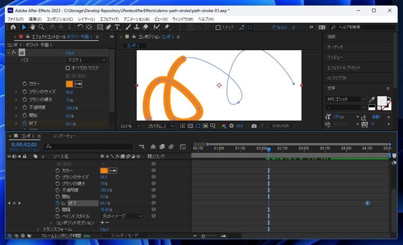
Task: Click the Home icon in toolbar
Action: [x=13, y=27]
